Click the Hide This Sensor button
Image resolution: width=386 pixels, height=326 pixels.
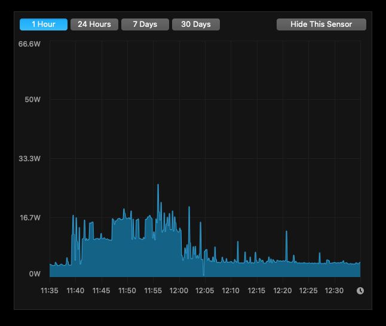(321, 24)
